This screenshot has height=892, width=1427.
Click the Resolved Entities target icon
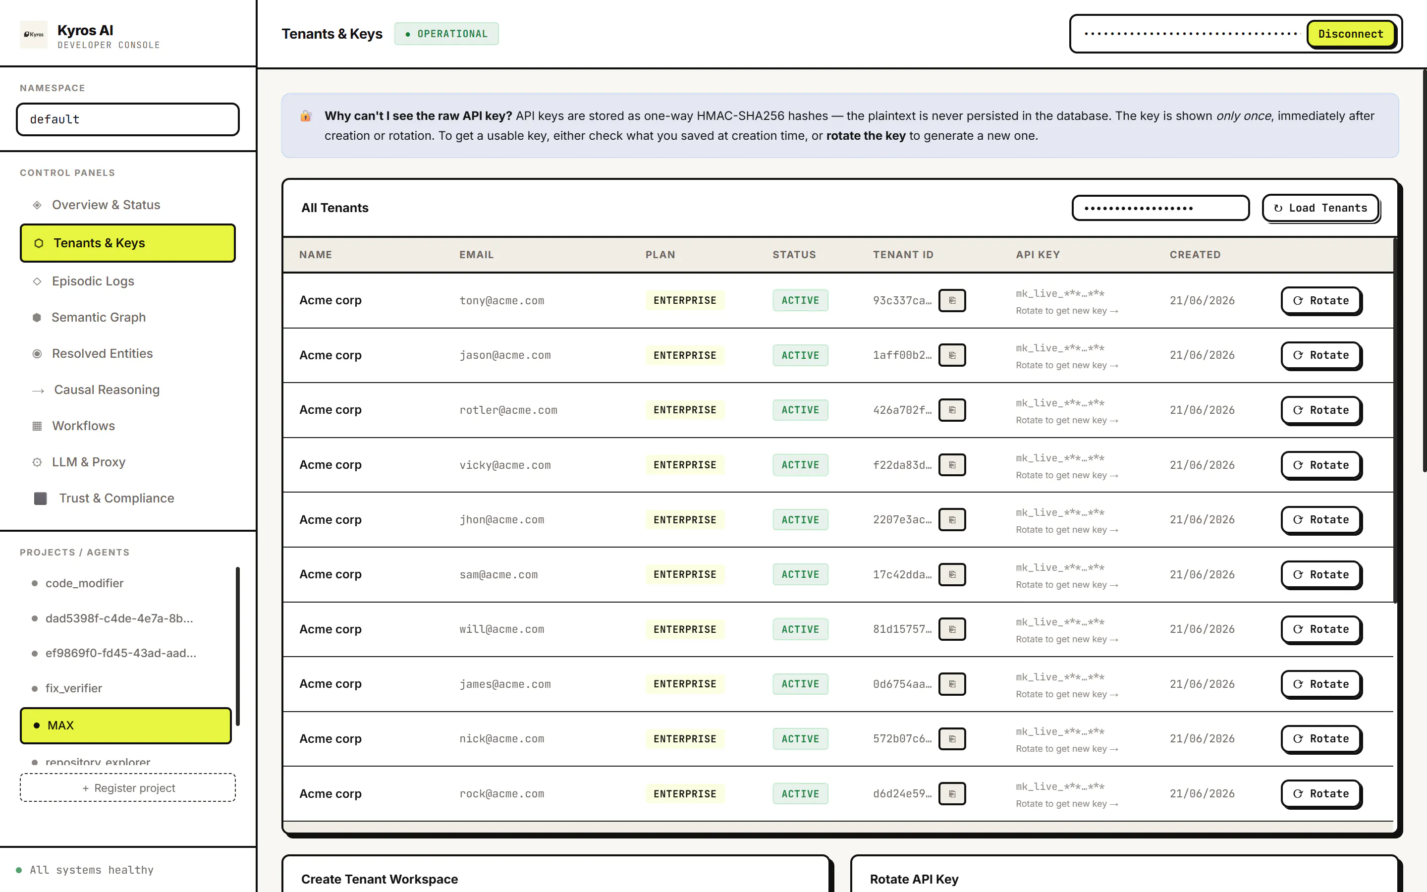point(37,354)
